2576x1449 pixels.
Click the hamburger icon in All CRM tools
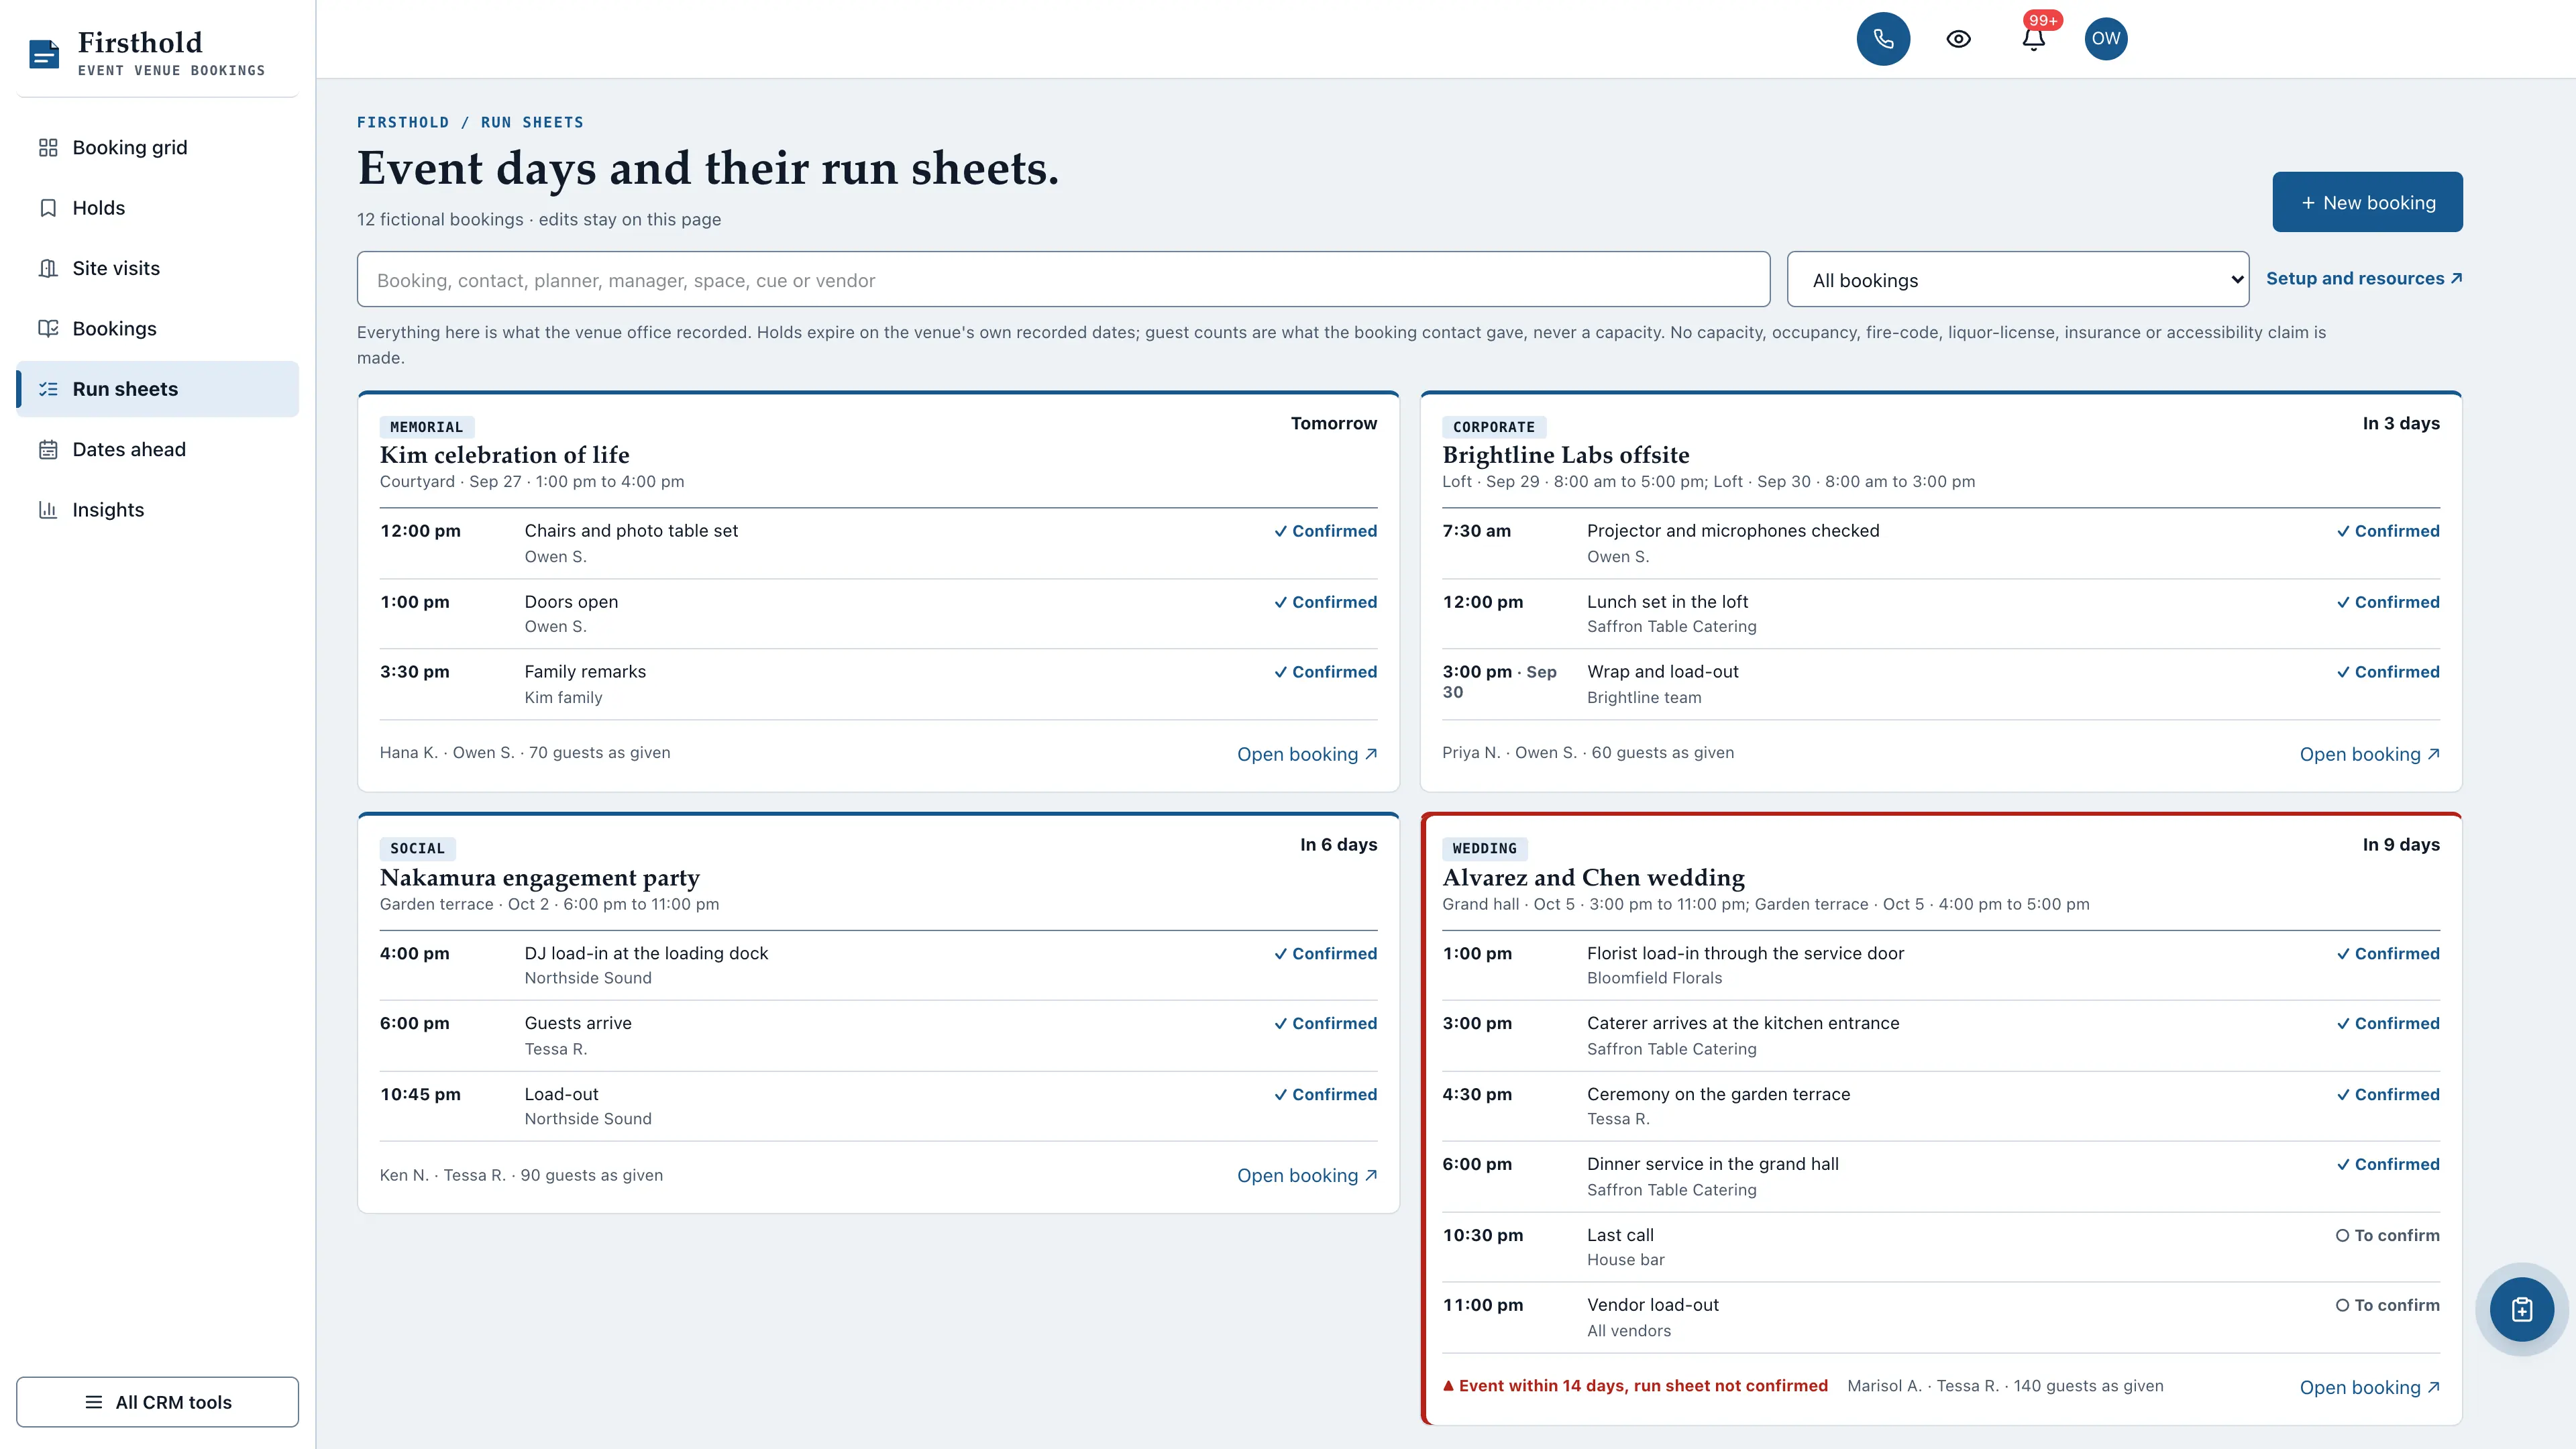click(94, 1402)
